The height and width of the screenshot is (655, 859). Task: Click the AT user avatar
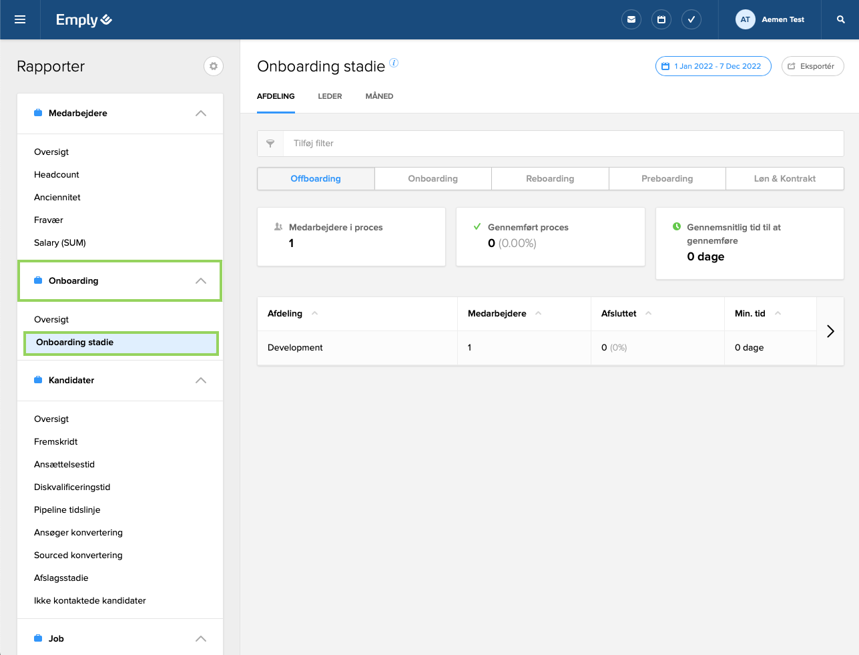click(x=745, y=19)
